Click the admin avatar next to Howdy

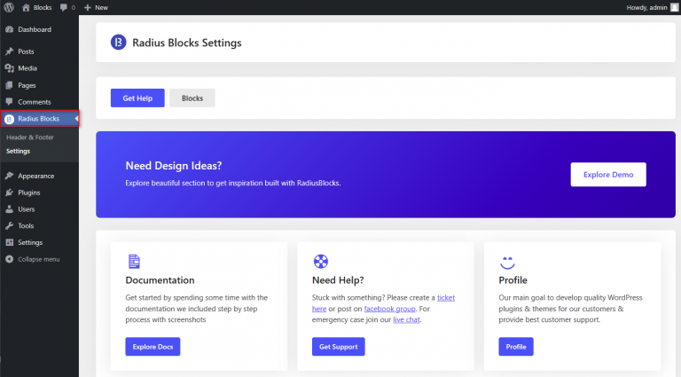click(x=675, y=7)
